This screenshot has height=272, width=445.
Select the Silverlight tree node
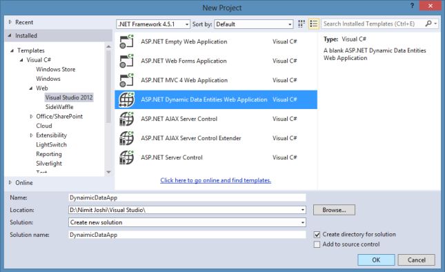[x=49, y=163]
